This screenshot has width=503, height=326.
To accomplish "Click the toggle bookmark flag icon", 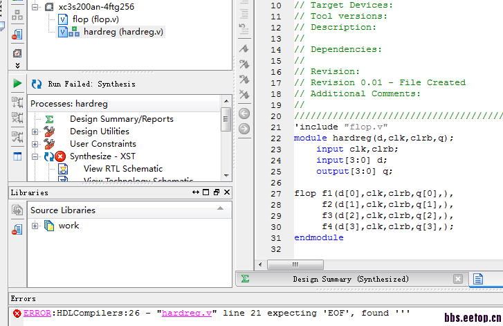I will tap(244, 48).
